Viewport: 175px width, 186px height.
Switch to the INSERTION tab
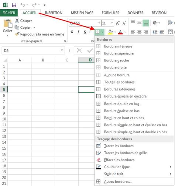[54, 13]
